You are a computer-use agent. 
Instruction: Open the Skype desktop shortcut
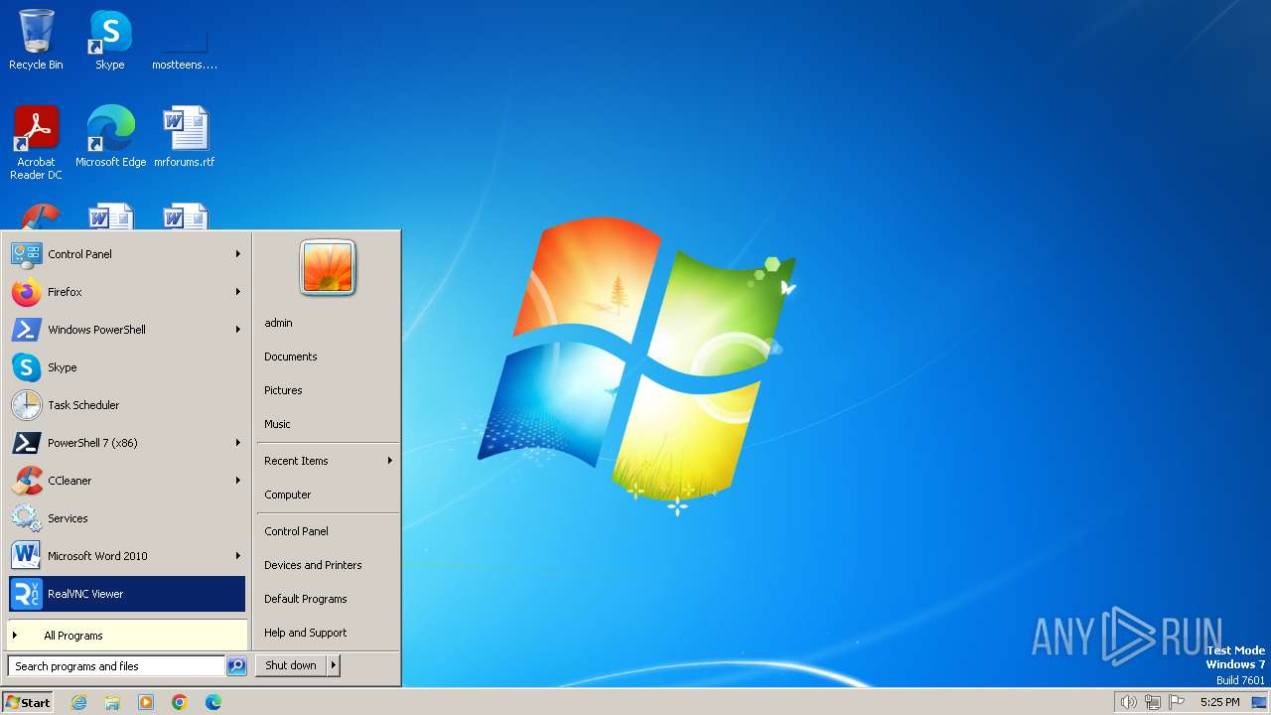(x=110, y=40)
